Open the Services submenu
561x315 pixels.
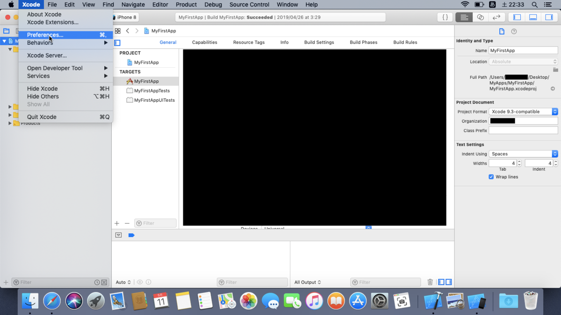(x=66, y=76)
